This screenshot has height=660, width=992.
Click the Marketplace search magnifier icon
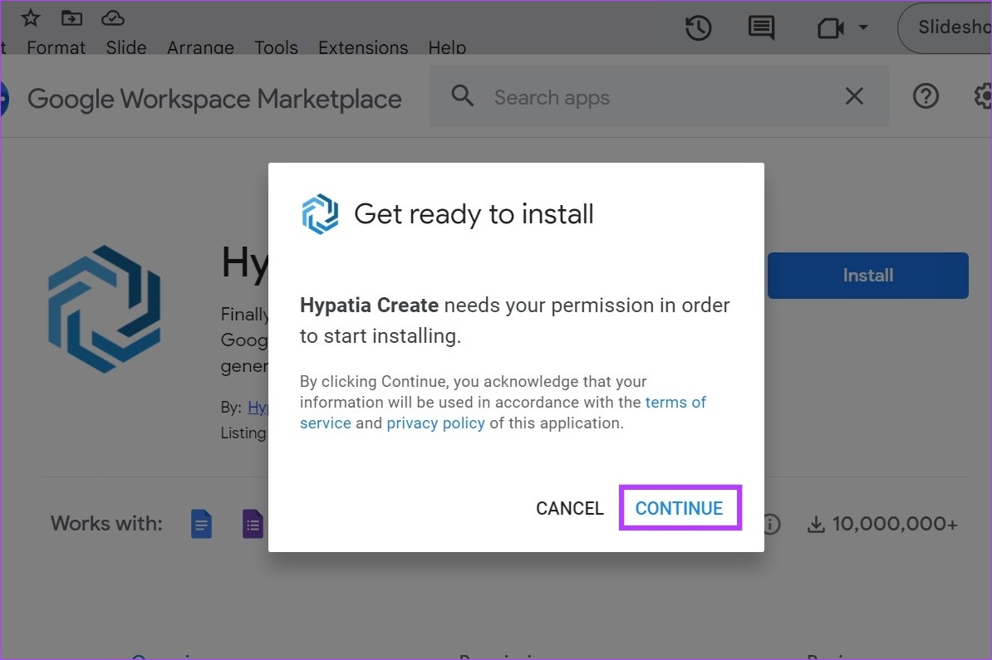pyautogui.click(x=463, y=96)
